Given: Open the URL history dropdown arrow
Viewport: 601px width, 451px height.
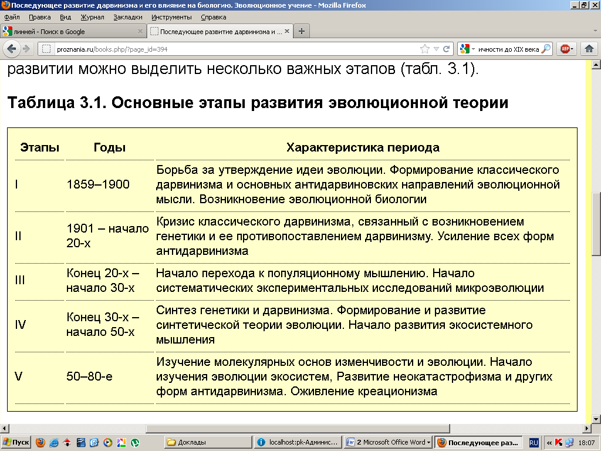Looking at the screenshot, I should pyautogui.click(x=436, y=49).
